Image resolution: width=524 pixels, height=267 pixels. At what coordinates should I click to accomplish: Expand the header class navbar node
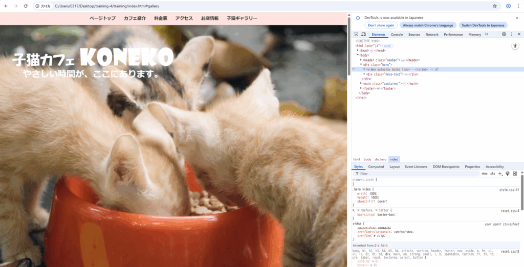pos(361,60)
